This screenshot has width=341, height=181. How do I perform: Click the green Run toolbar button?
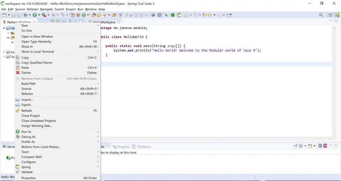pos(35,15)
